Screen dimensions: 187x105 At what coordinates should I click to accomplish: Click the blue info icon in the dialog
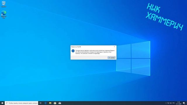[73, 51]
